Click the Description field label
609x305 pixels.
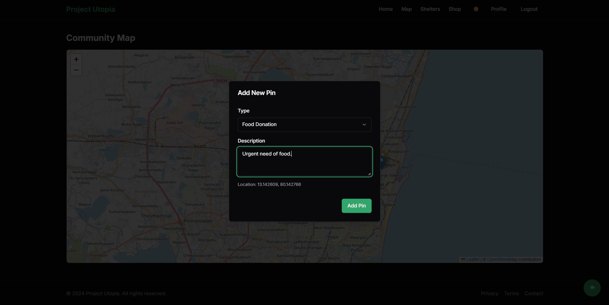tap(251, 141)
